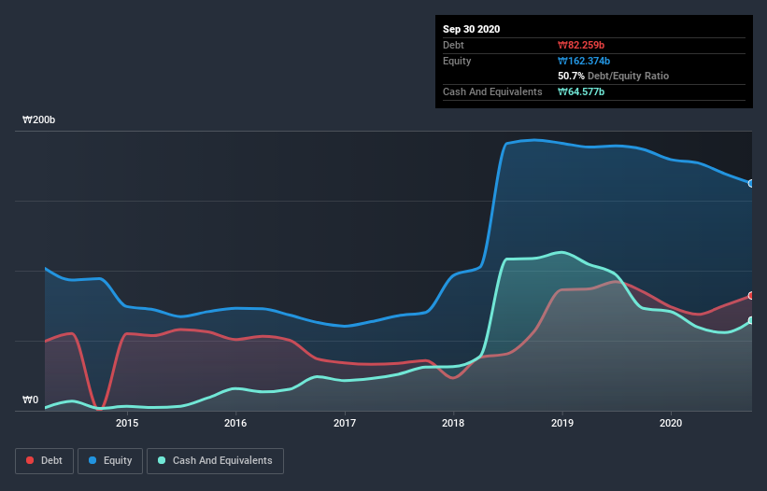This screenshot has width=767, height=491.
Task: Click the ₩0 axis label
Action: pyautogui.click(x=30, y=400)
